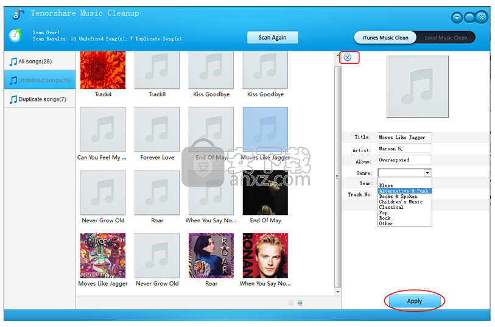Click the panel splitter grip handle
Viewport: 495px width, 327px height.
337,177
